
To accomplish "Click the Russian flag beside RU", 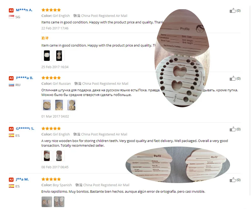I will 11,85.
